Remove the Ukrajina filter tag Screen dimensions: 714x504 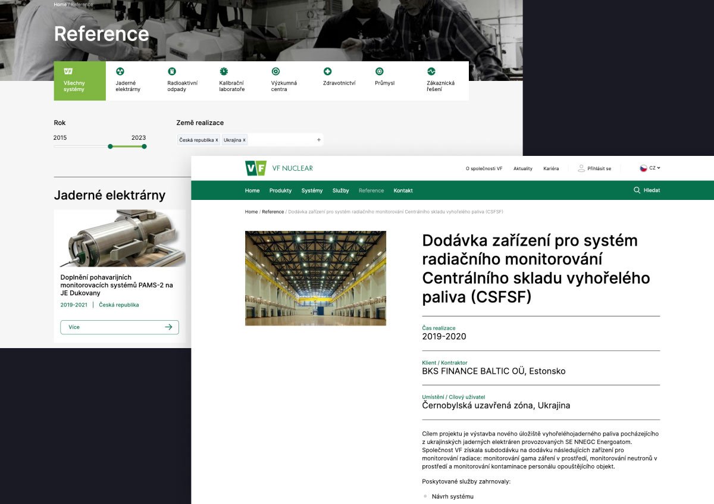click(x=244, y=140)
